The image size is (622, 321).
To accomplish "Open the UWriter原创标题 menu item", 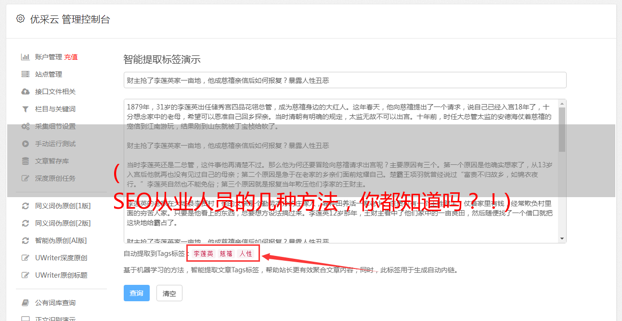I will (x=61, y=275).
